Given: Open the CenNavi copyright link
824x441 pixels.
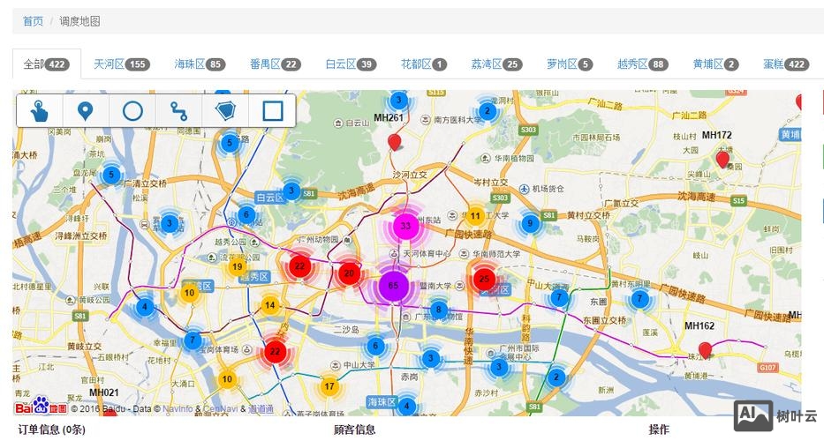Looking at the screenshot, I should 221,408.
